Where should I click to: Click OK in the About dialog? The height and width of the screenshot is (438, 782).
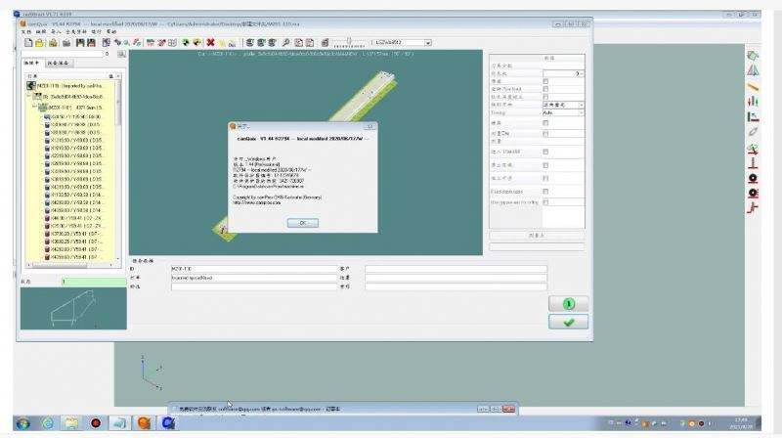(303, 223)
